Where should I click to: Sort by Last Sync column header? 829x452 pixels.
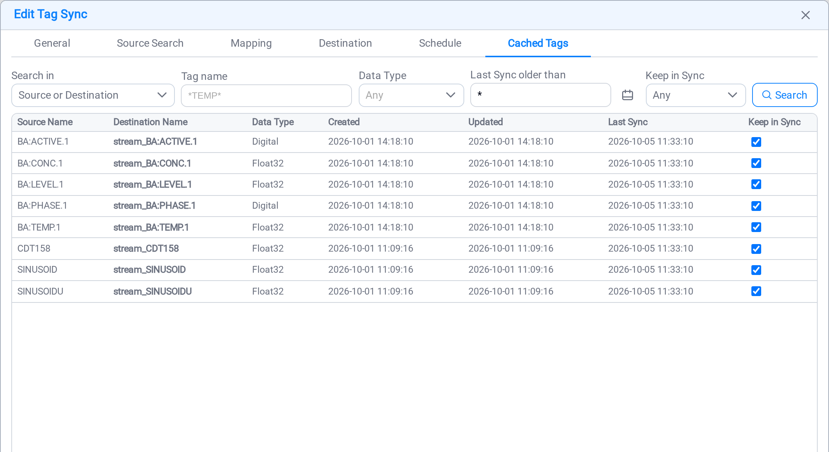(x=628, y=122)
